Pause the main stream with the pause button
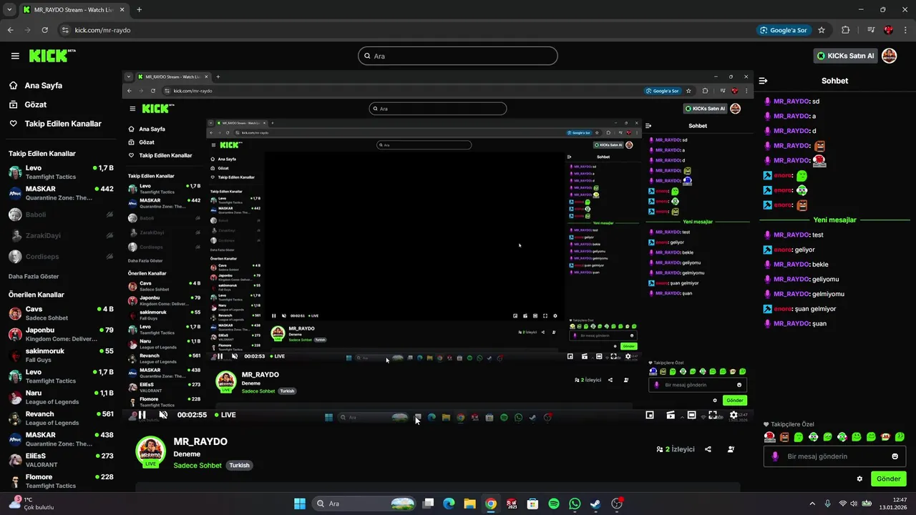This screenshot has width=916, height=515. pos(142,415)
